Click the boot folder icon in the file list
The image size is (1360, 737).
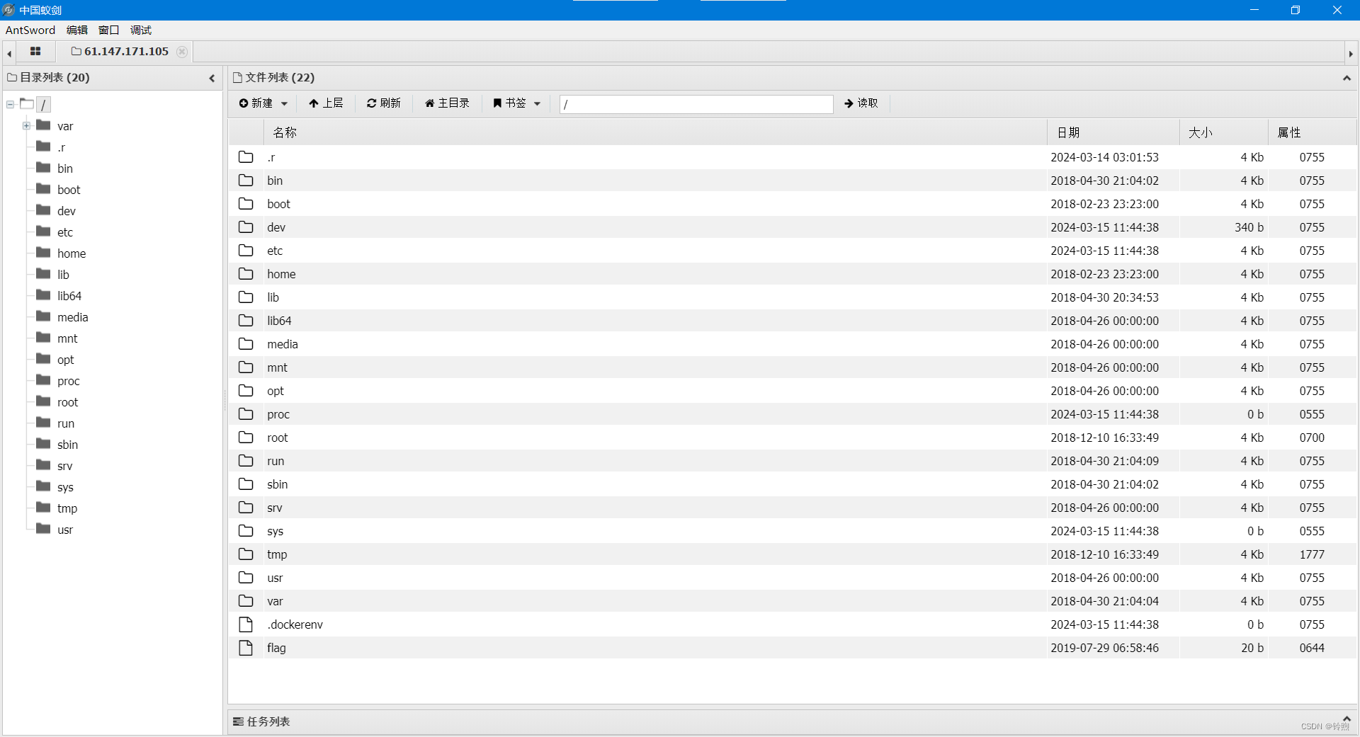tap(246, 204)
